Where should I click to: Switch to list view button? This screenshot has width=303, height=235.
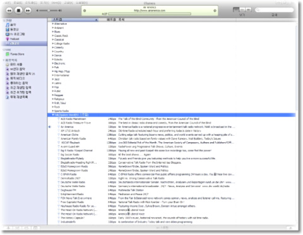pyautogui.click(x=236, y=9)
